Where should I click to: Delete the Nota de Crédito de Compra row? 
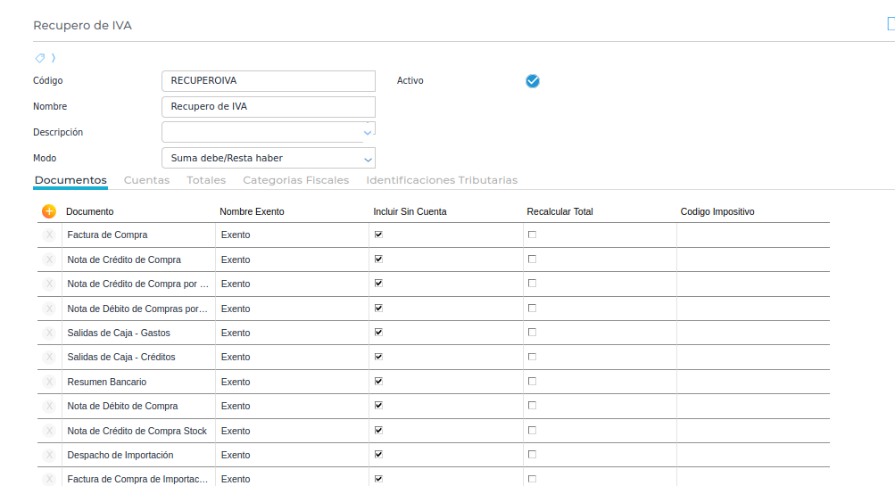[49, 259]
